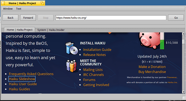Image resolution: width=186 pixels, height=101 pixels.
Task: Click the window zoom icon in the title tab
Action: coord(42,3)
